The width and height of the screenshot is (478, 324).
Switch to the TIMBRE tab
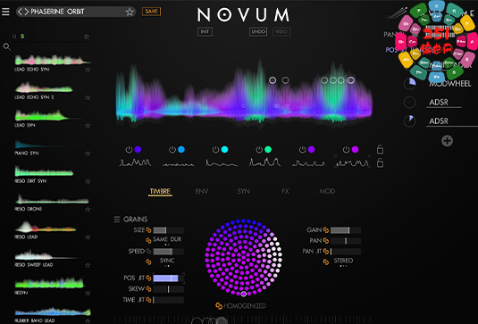(160, 191)
